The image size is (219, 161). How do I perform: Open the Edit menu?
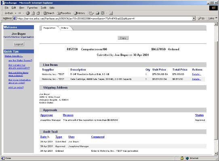point(14,8)
